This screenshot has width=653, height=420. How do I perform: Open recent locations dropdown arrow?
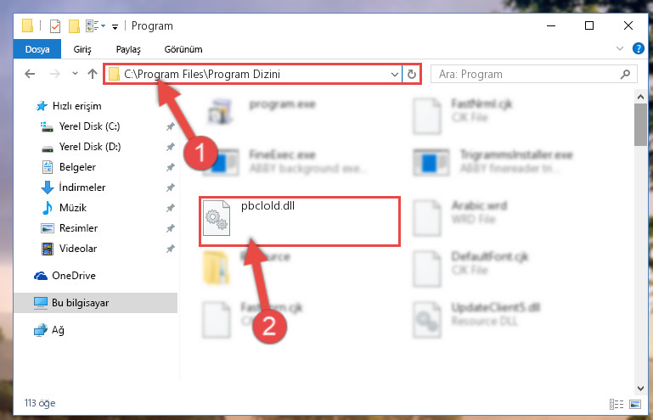click(x=75, y=74)
